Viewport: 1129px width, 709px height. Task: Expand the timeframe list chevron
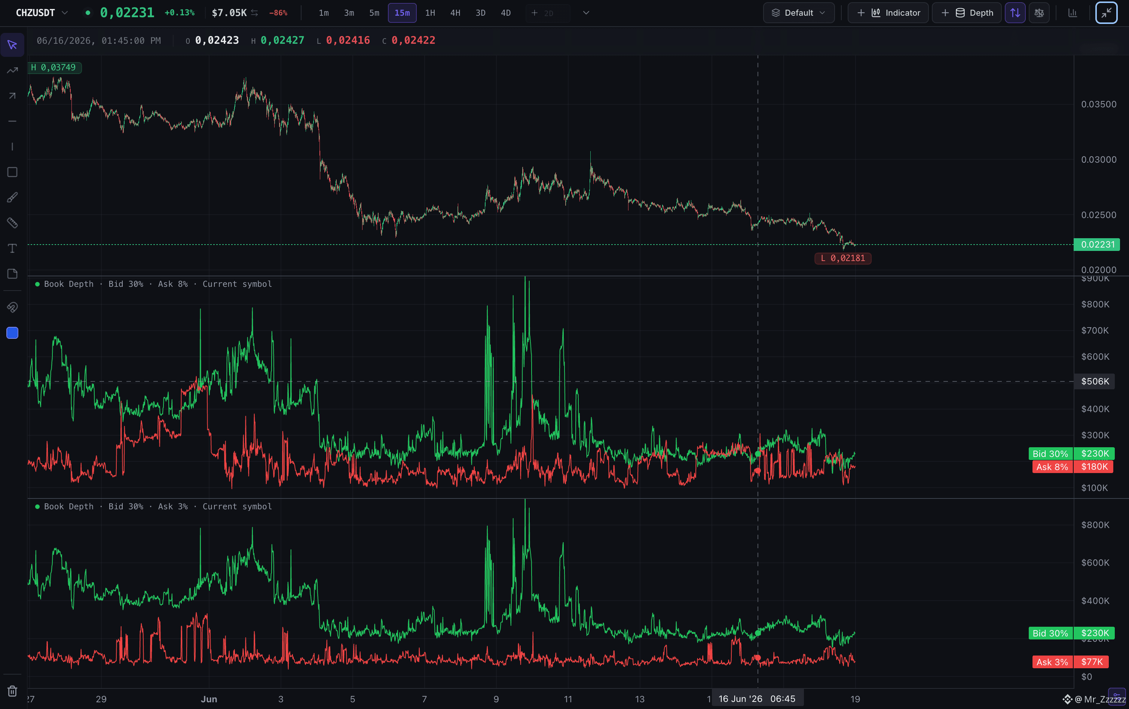(585, 13)
